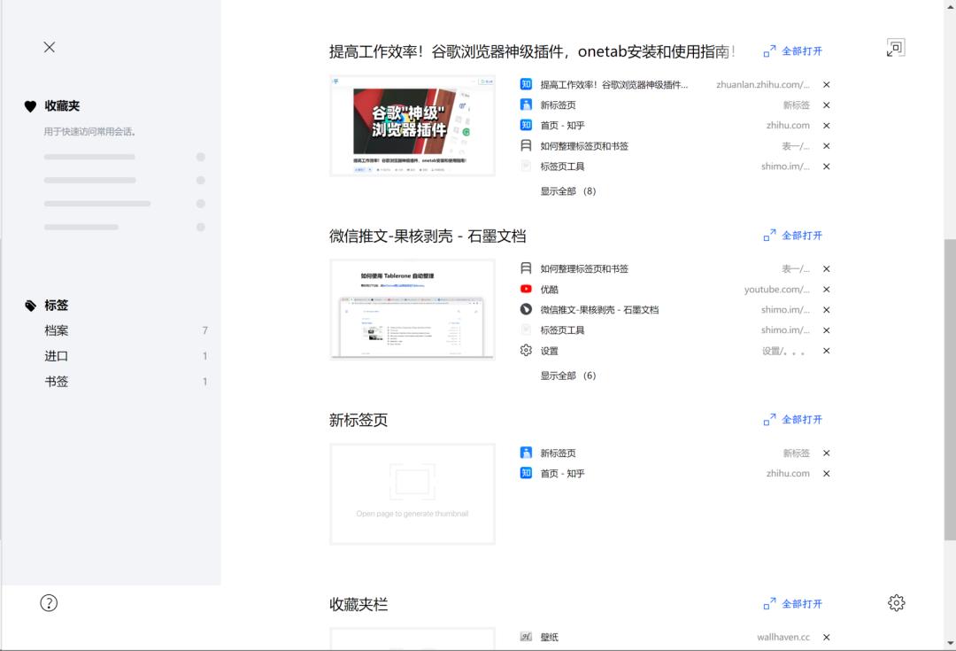Viewport: 956px width, 651px height.
Task: Click the YouTube favicon beside 优酷
Action: pyautogui.click(x=524, y=289)
